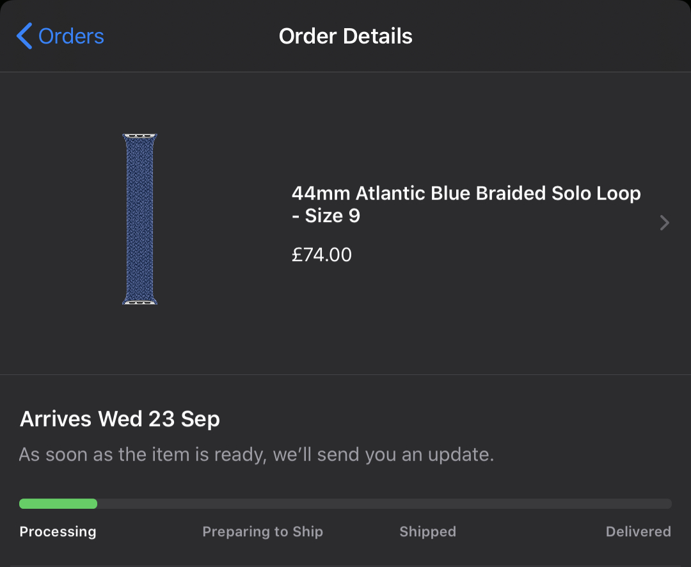This screenshot has width=691, height=567.
Task: Click the Arrives Wed 23 Sep heading
Action: [x=120, y=419]
